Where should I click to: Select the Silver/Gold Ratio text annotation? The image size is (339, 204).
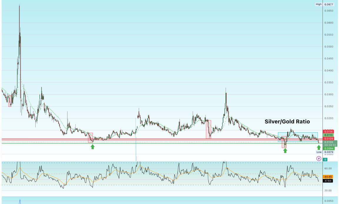tap(287, 121)
